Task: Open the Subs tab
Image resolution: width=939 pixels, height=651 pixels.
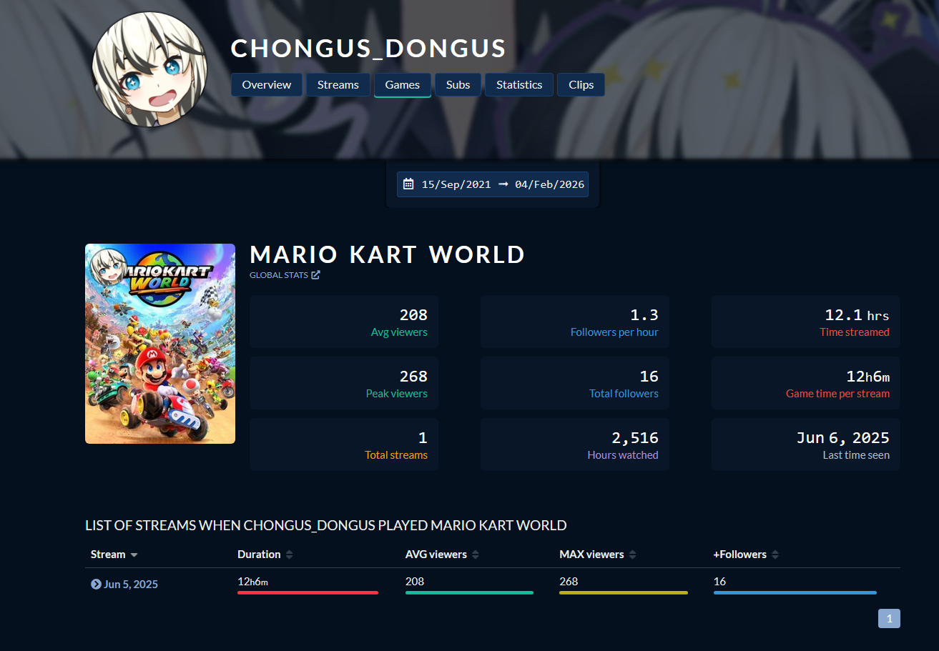Action: point(458,84)
